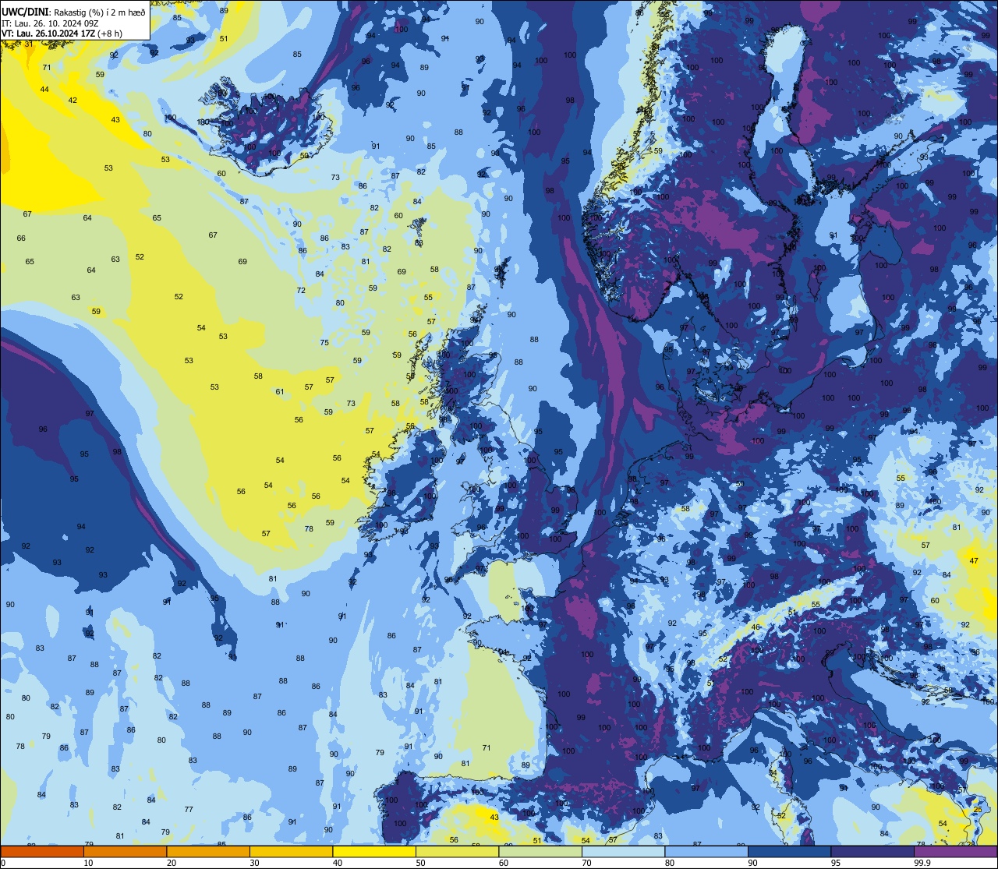This screenshot has height=869, width=998.
Task: Click the pale yellow 50–60 legend swatch
Action: pyautogui.click(x=457, y=851)
